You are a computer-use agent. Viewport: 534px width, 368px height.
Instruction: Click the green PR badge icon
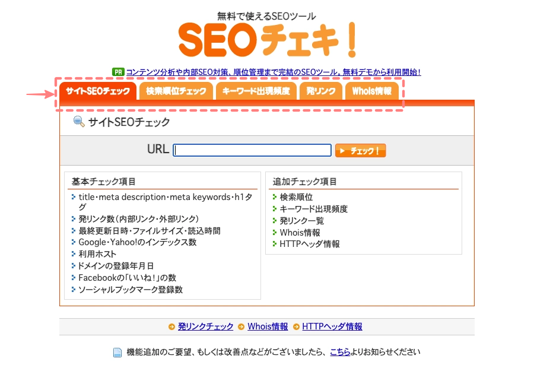118,72
